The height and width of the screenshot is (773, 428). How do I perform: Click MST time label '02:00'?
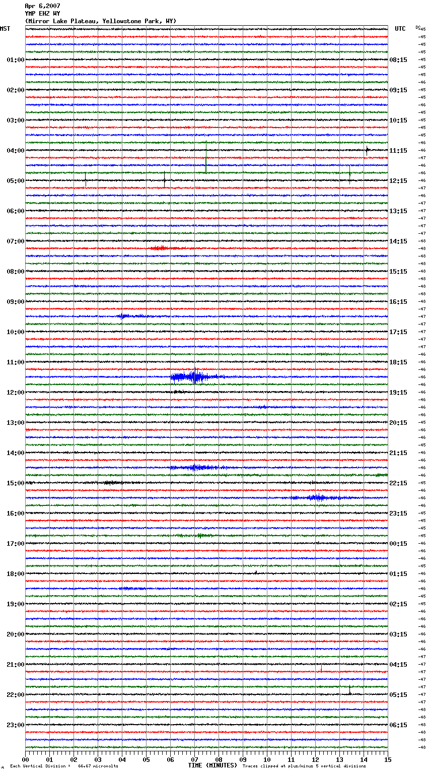click(x=16, y=90)
